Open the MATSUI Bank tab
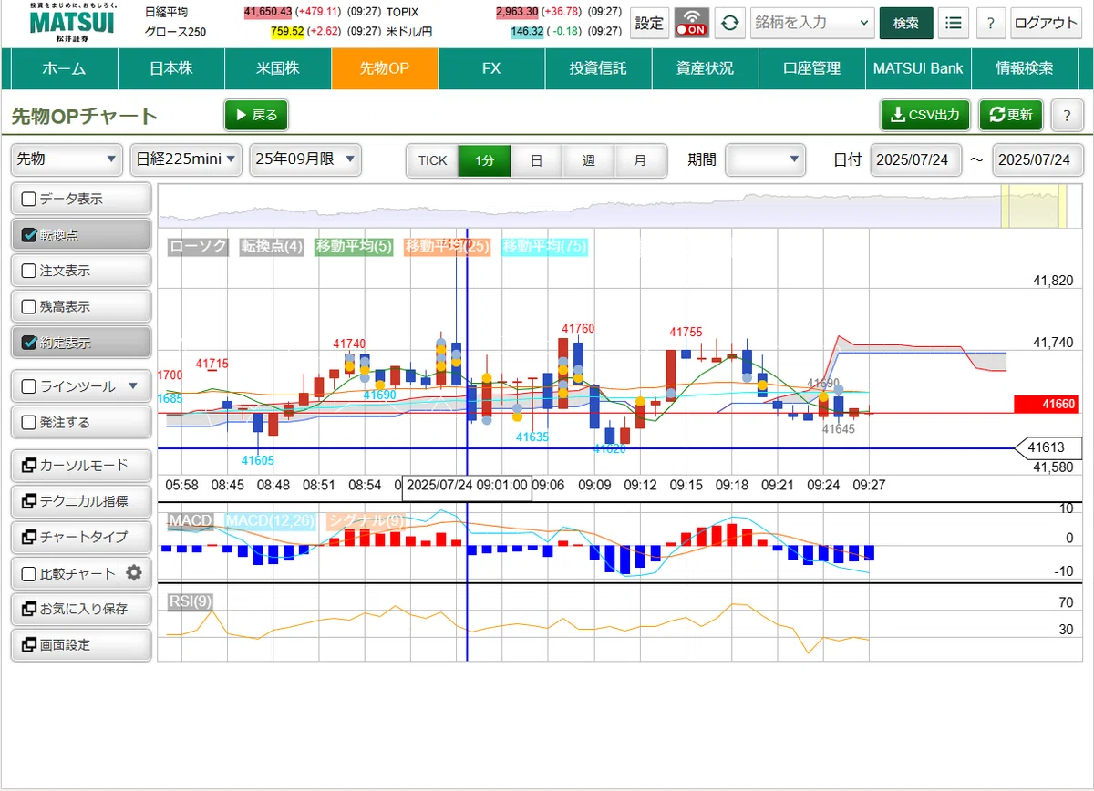Image resolution: width=1094 pixels, height=791 pixels. point(918,68)
